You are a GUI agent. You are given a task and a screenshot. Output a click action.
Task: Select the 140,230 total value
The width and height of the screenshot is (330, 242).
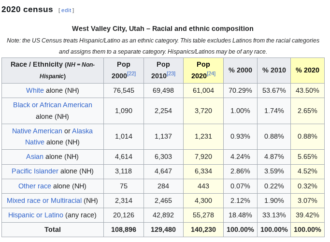(203, 229)
